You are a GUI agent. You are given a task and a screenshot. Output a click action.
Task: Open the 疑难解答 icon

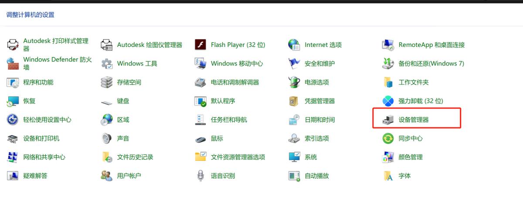coord(13,176)
